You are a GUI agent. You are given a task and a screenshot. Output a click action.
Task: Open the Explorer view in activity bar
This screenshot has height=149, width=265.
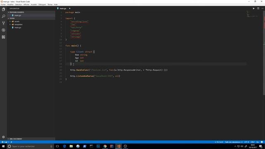tap(3, 9)
